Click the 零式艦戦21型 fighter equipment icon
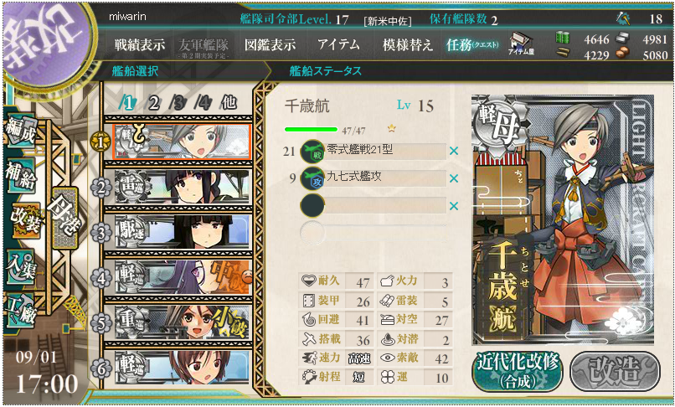675x407 pixels. tap(312, 152)
